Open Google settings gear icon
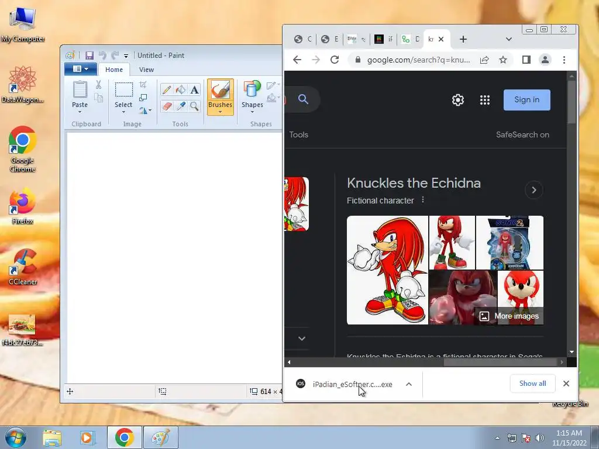Viewport: 599px width, 449px height. [x=458, y=100]
